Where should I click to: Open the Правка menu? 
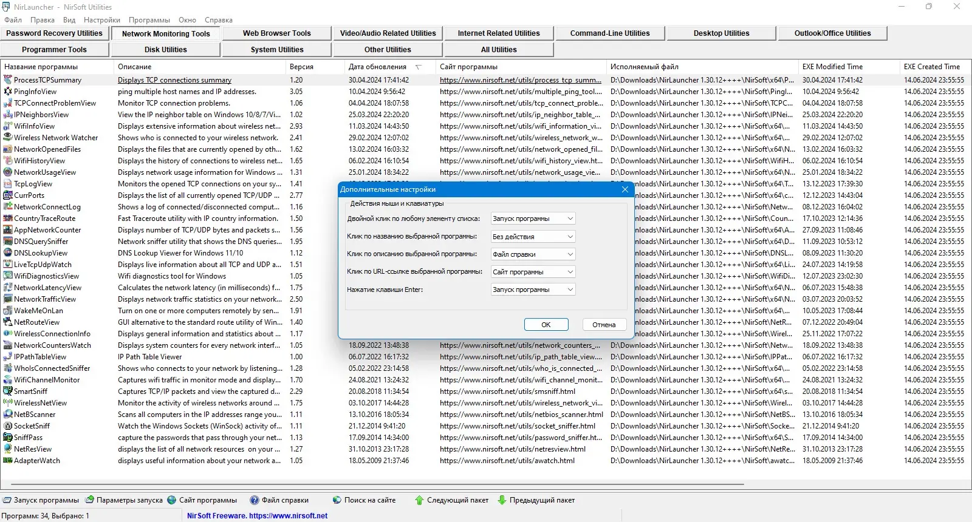coord(43,20)
